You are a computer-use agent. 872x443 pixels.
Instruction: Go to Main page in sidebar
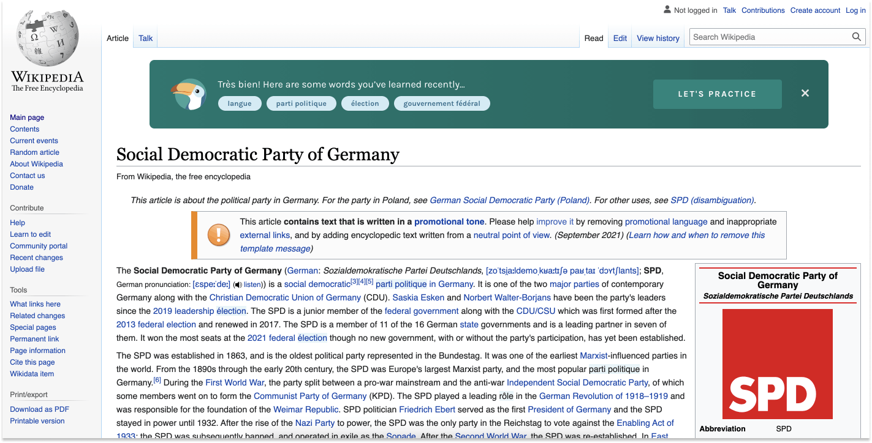click(27, 117)
